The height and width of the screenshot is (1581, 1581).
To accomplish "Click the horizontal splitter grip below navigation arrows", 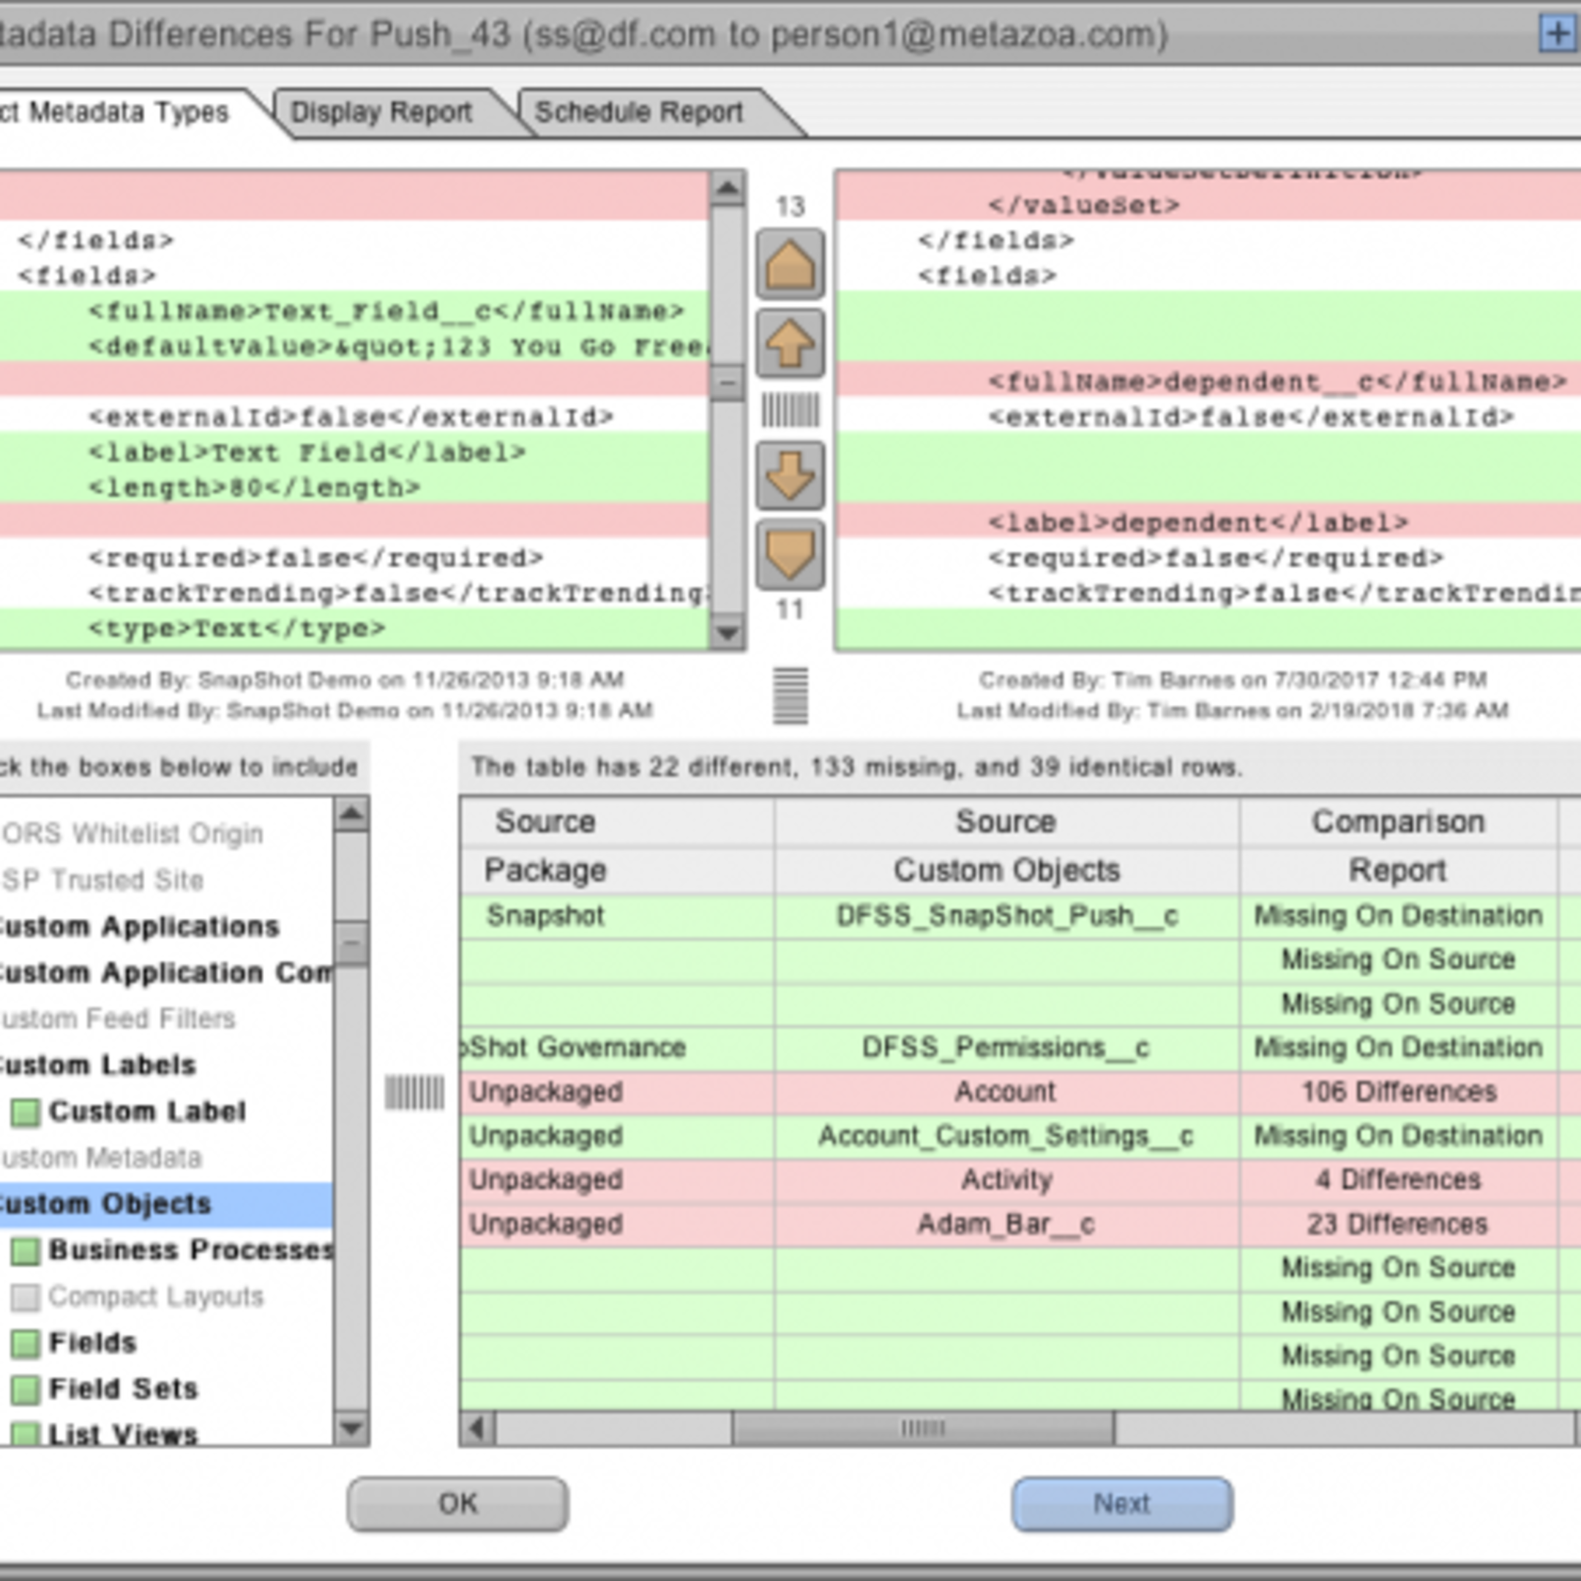I will pyautogui.click(x=790, y=695).
